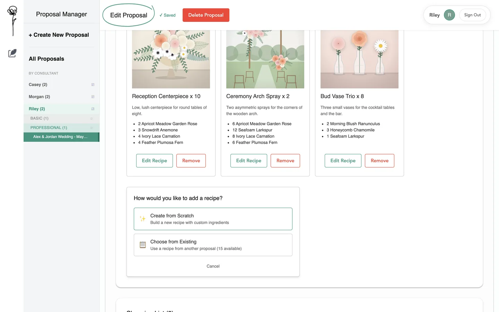
Task: Open the Alex & Jordan Wedding proposal
Action: pyautogui.click(x=61, y=137)
